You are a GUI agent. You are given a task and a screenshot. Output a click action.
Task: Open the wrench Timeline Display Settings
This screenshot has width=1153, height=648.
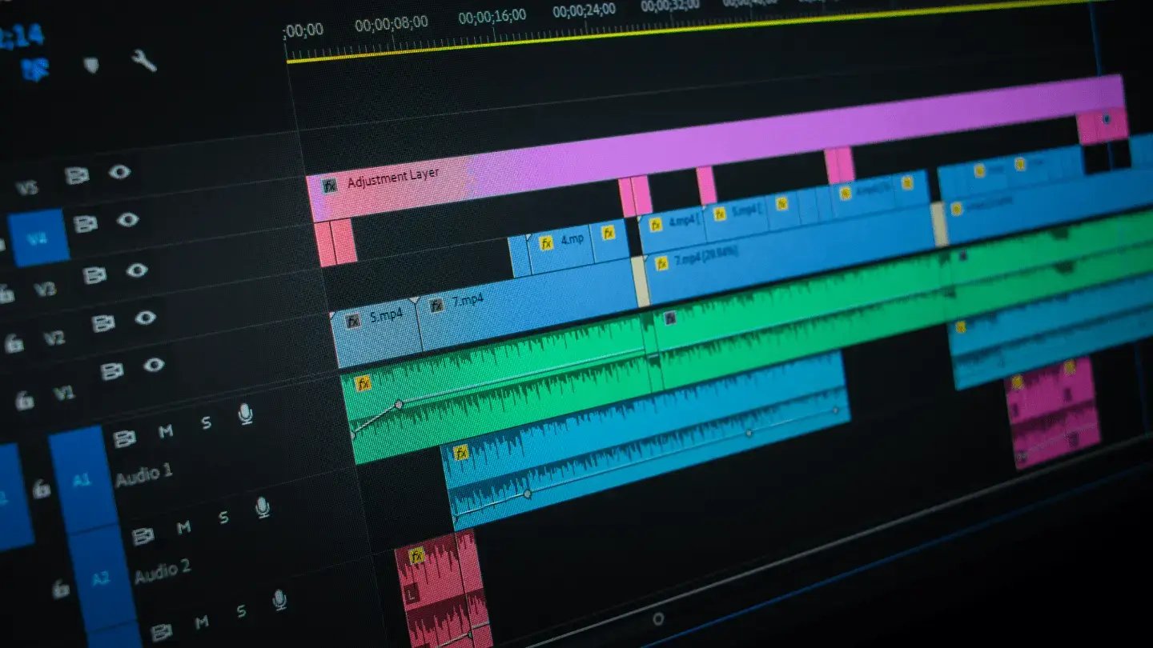point(144,60)
